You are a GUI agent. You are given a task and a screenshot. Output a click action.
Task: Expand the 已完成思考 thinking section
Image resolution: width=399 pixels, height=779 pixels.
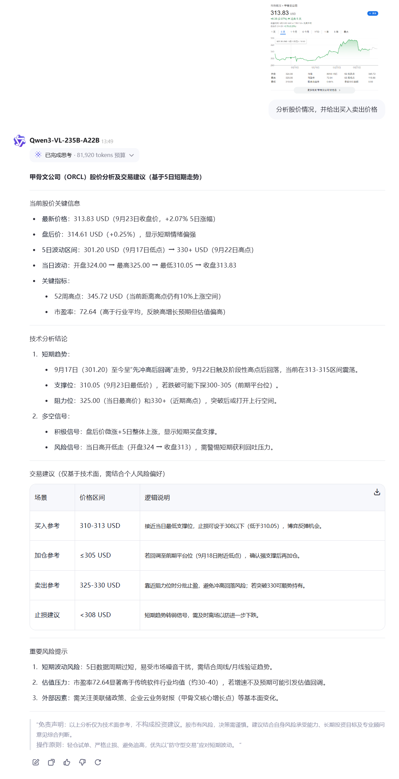coord(59,155)
